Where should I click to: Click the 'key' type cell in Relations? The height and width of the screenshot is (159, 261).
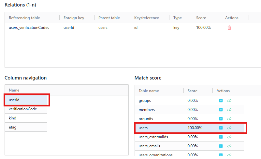pyautogui.click(x=176, y=28)
